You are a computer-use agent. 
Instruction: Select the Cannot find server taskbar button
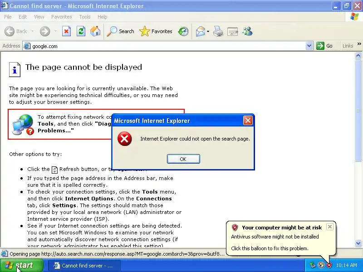coord(84,266)
